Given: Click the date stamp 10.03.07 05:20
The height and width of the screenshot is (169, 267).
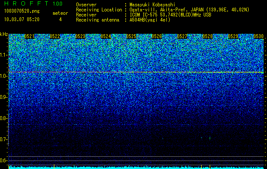Looking at the screenshot, I should [22, 19].
